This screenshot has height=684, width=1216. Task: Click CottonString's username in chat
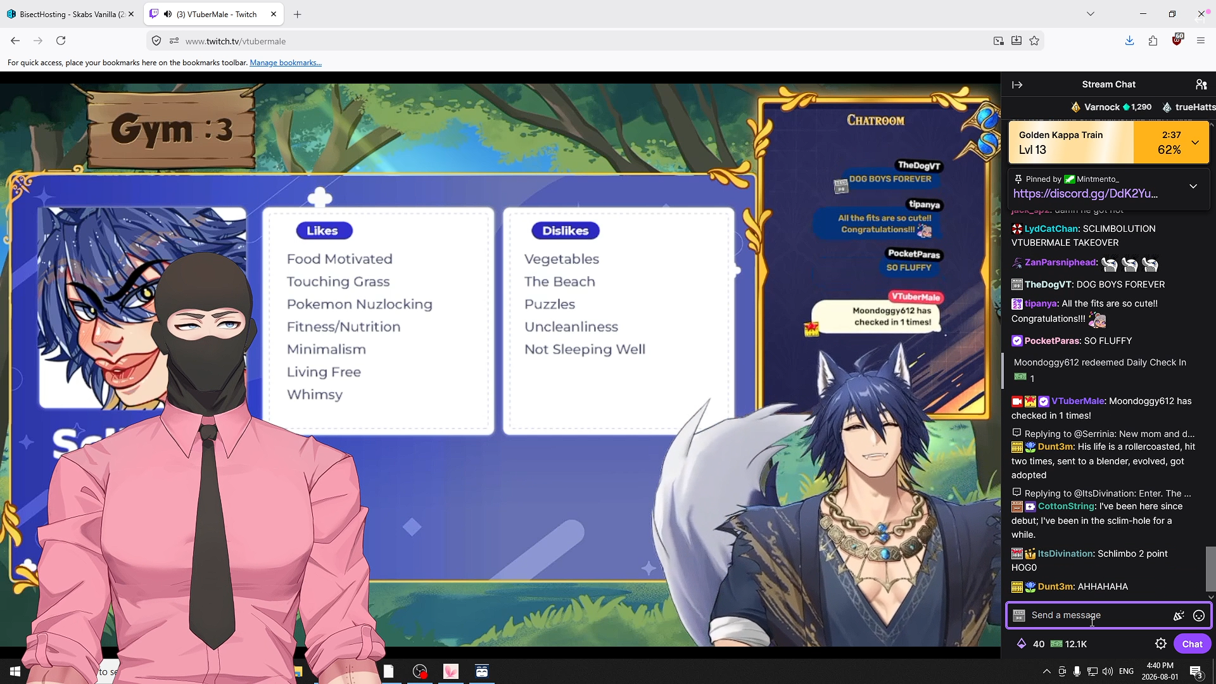tap(1066, 506)
